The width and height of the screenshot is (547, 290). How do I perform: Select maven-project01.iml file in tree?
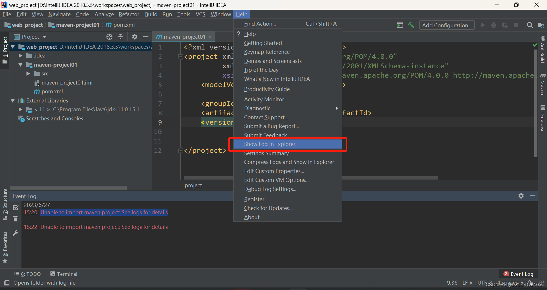pyautogui.click(x=67, y=83)
